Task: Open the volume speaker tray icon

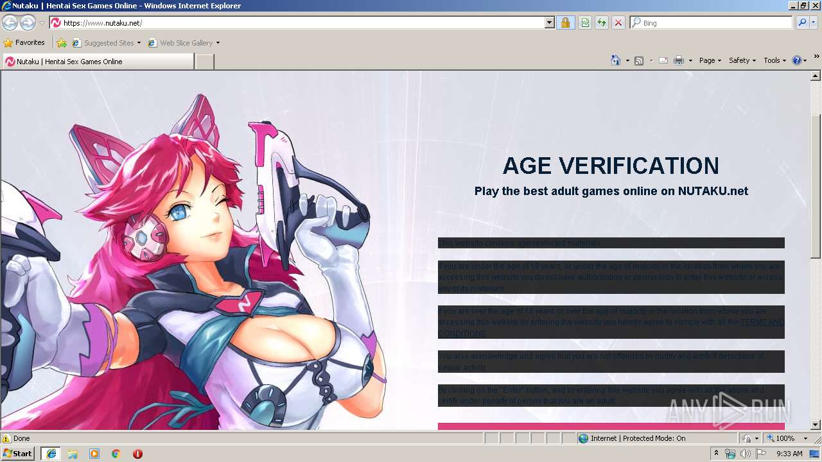Action: click(x=745, y=454)
